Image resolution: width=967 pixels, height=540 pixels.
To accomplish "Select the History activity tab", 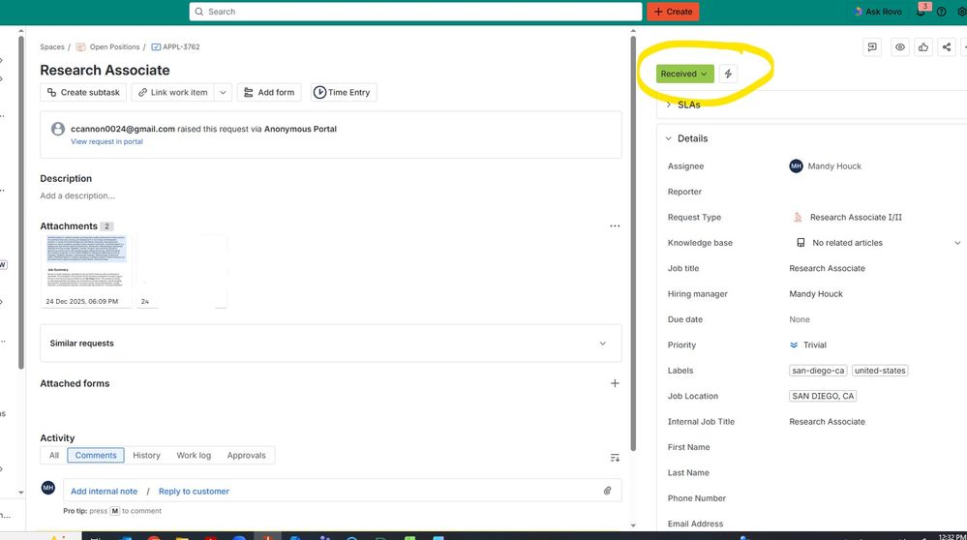I will pos(147,456).
